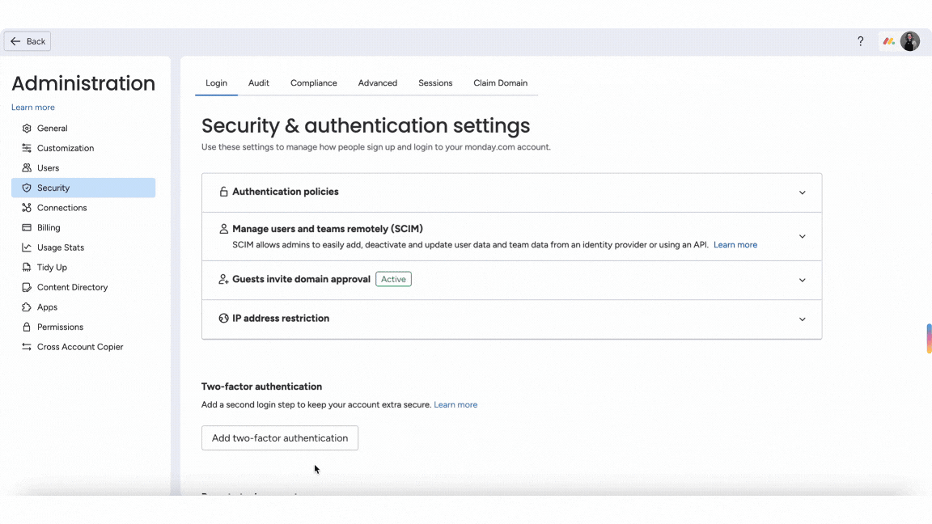
Task: Click Add two-factor authentication button
Action: coord(280,437)
